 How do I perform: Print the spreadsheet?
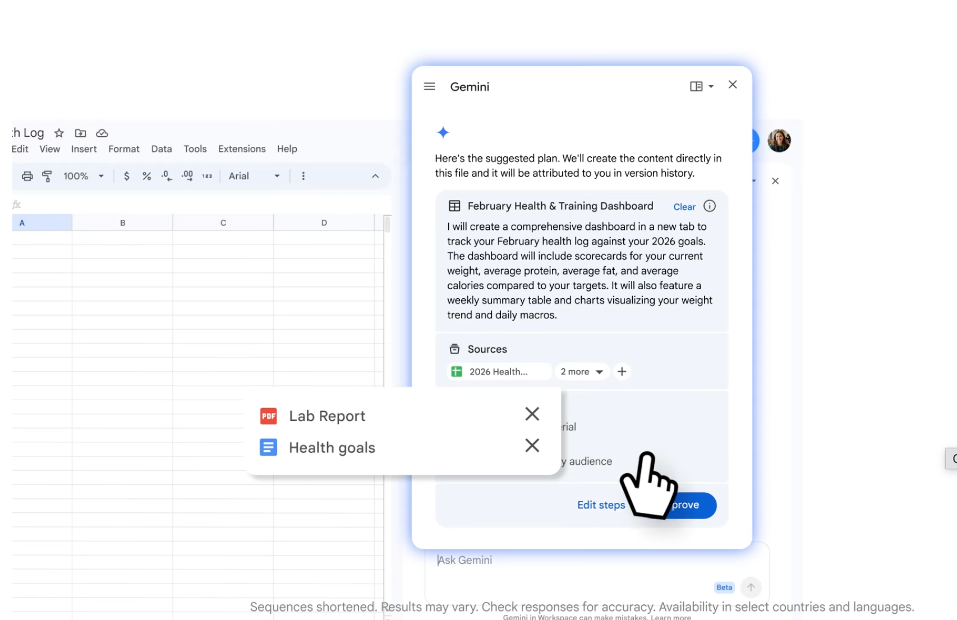(27, 176)
